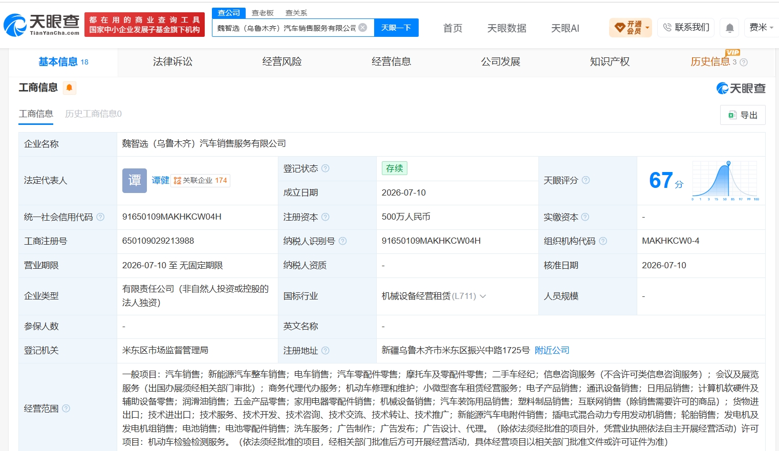Screen dimensions: 779x451
Task: Open the notification bell
Action: [730, 28]
